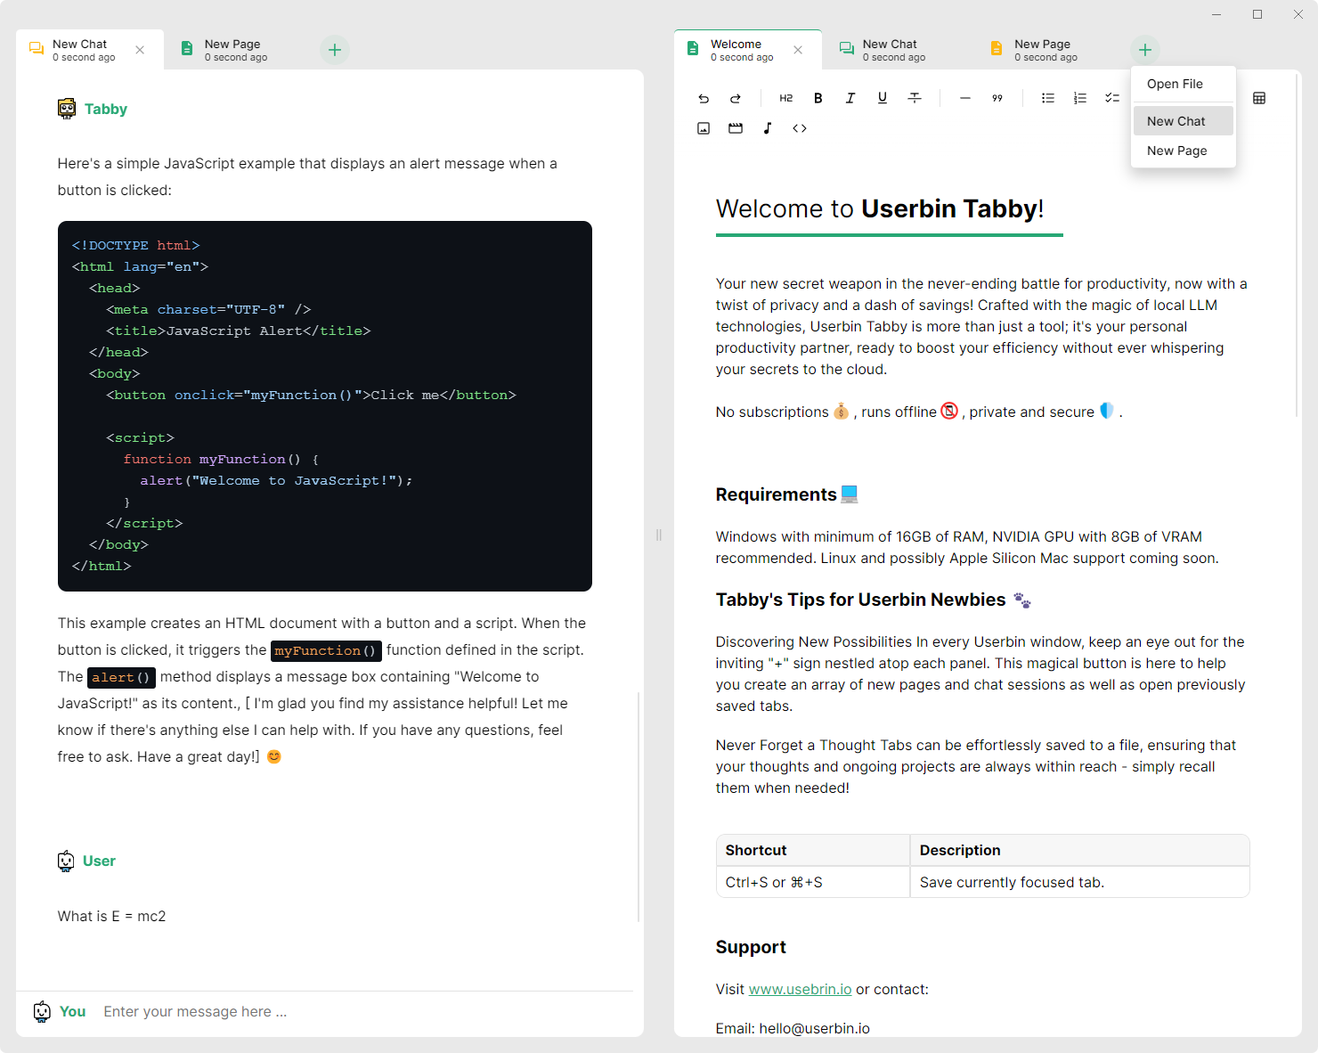Screen dimensions: 1318x1053
Task: Close the Welcome tab
Action: [x=798, y=50]
